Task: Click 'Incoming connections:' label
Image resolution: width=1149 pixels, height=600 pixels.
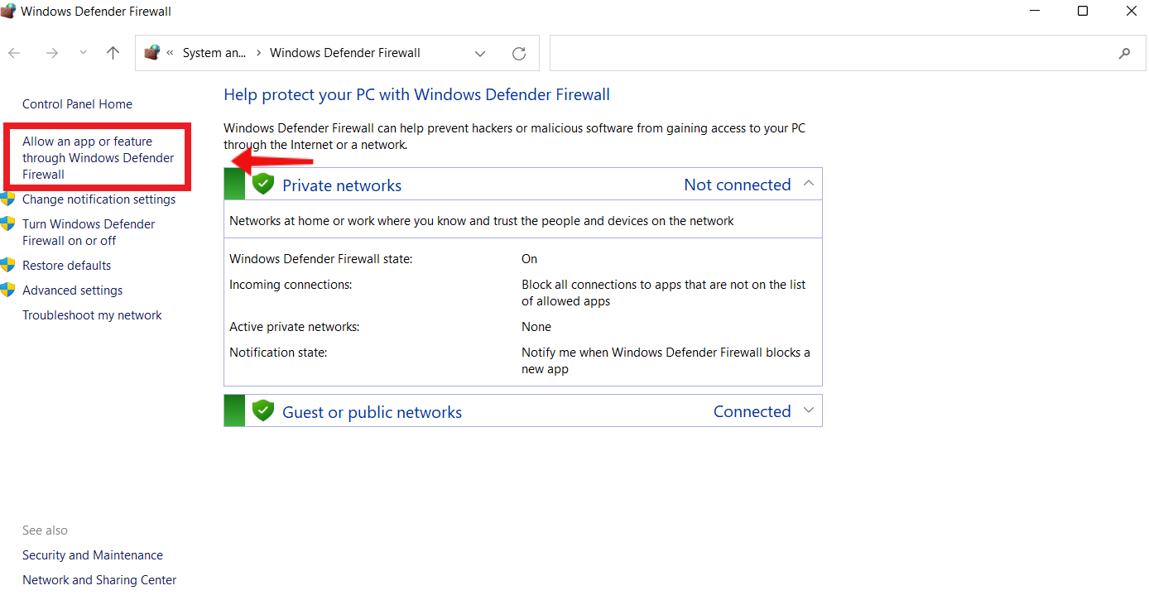Action: pos(291,285)
